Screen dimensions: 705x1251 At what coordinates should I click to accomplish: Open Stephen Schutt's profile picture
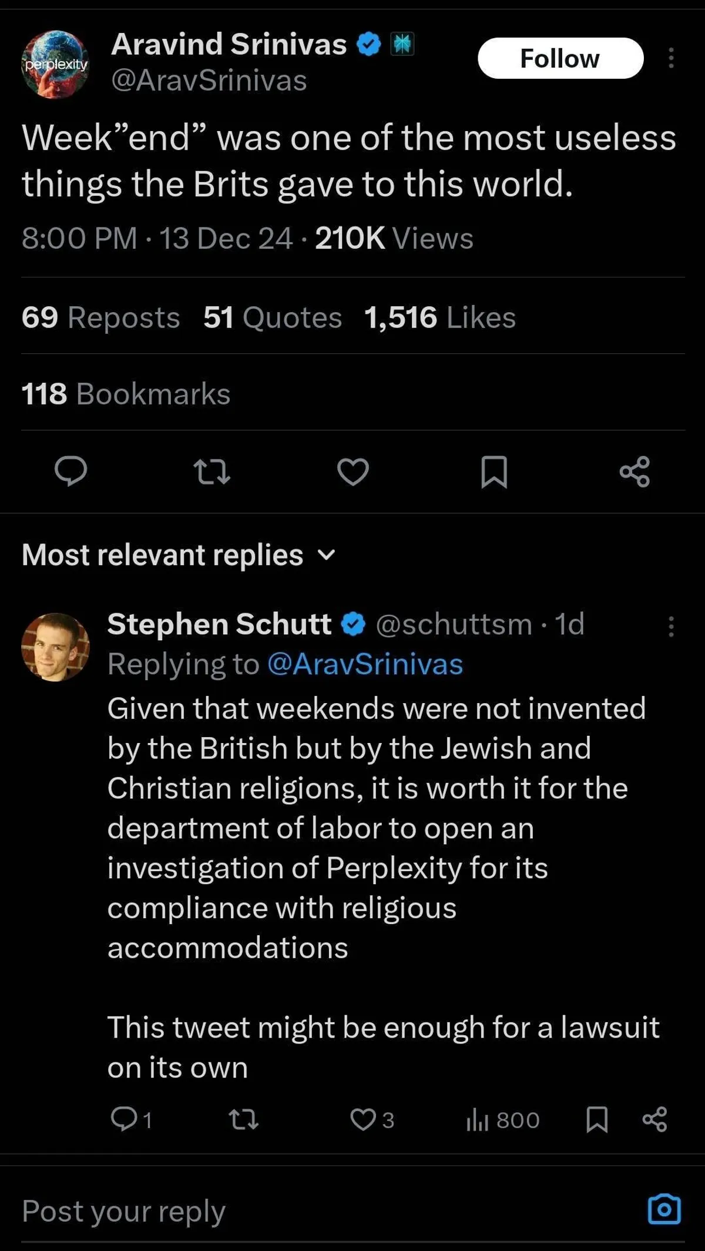coord(55,647)
